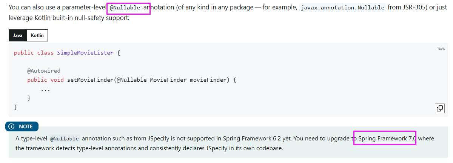
Task: Click the setMovieFinder method name
Action: [90, 80]
